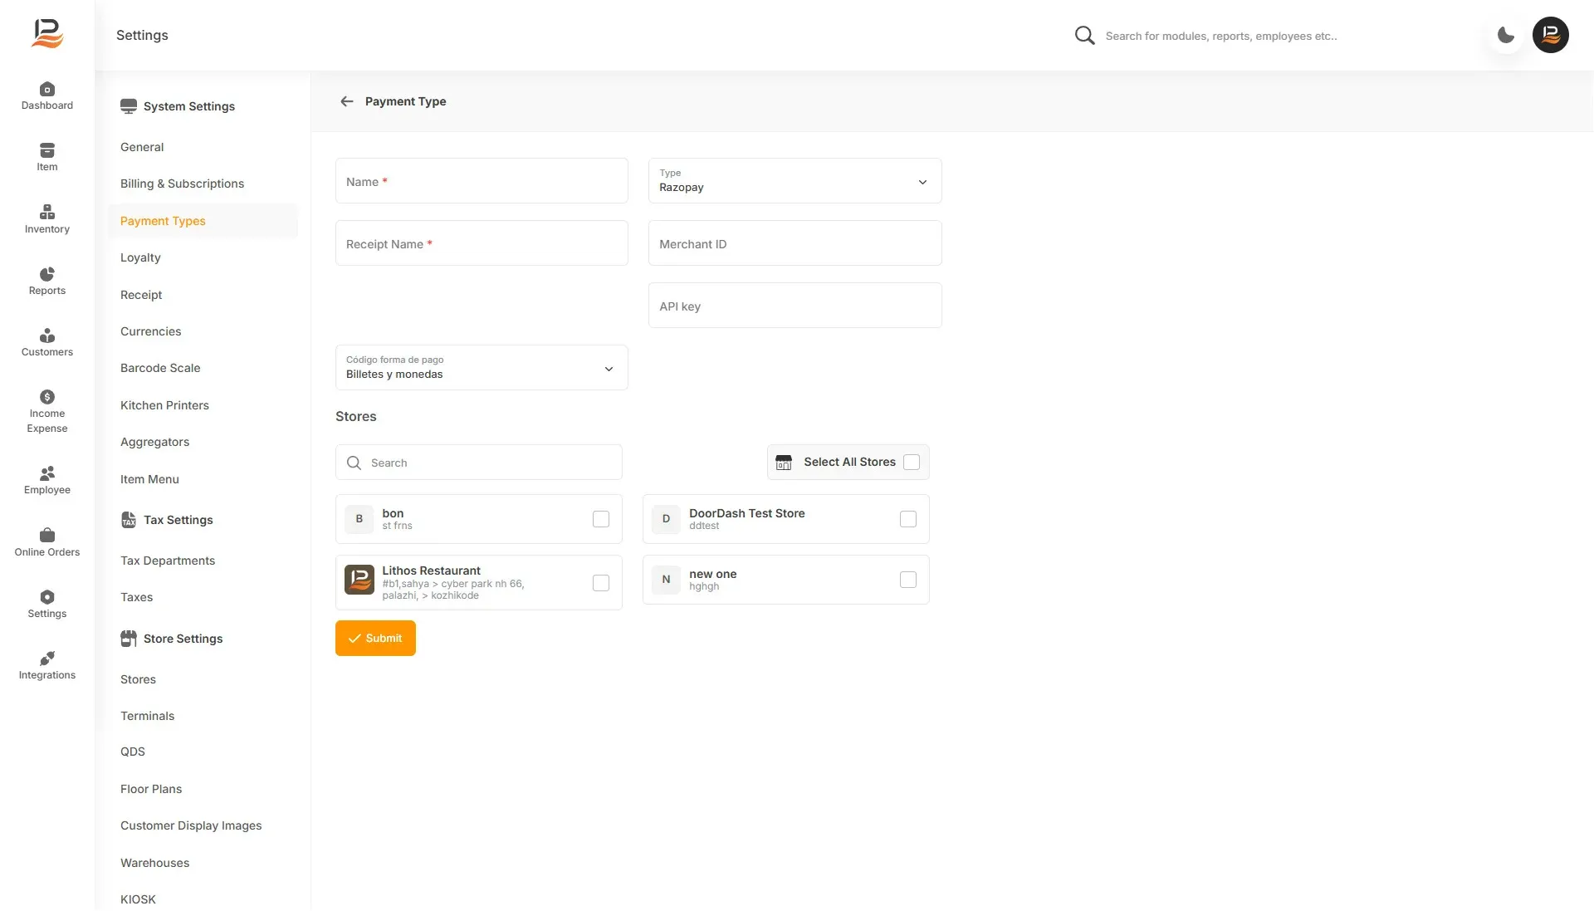Open Item Menu link
The height and width of the screenshot is (911, 1594).
click(x=149, y=479)
